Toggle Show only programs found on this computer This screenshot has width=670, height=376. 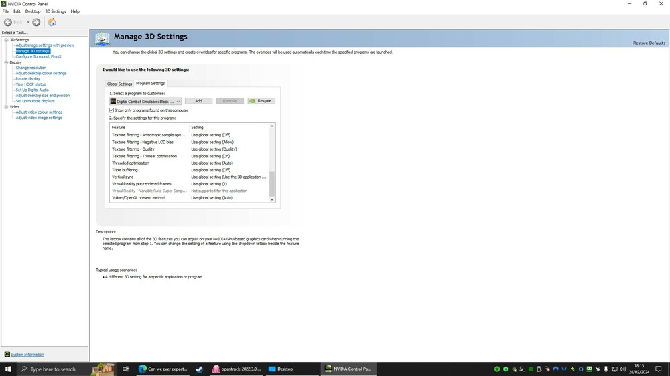pyautogui.click(x=111, y=110)
